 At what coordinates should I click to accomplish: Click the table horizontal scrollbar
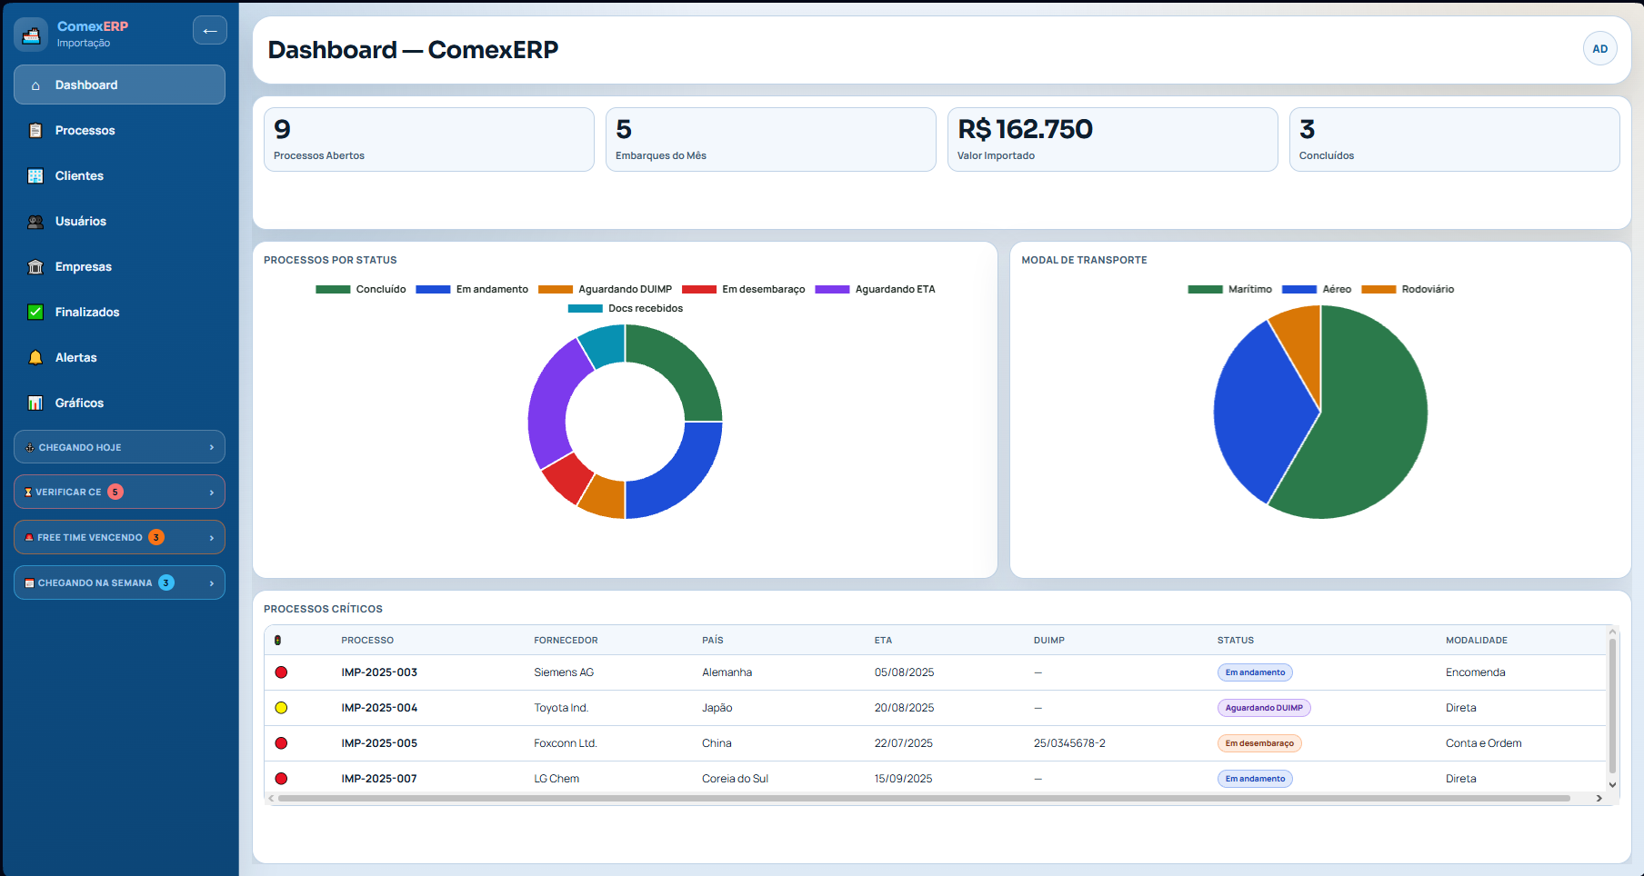(x=924, y=799)
